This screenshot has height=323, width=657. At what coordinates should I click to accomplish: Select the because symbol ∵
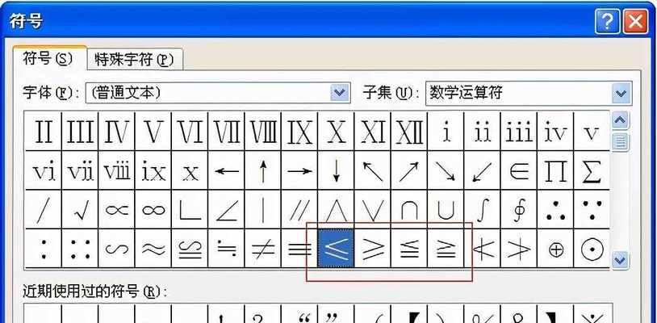tap(592, 209)
